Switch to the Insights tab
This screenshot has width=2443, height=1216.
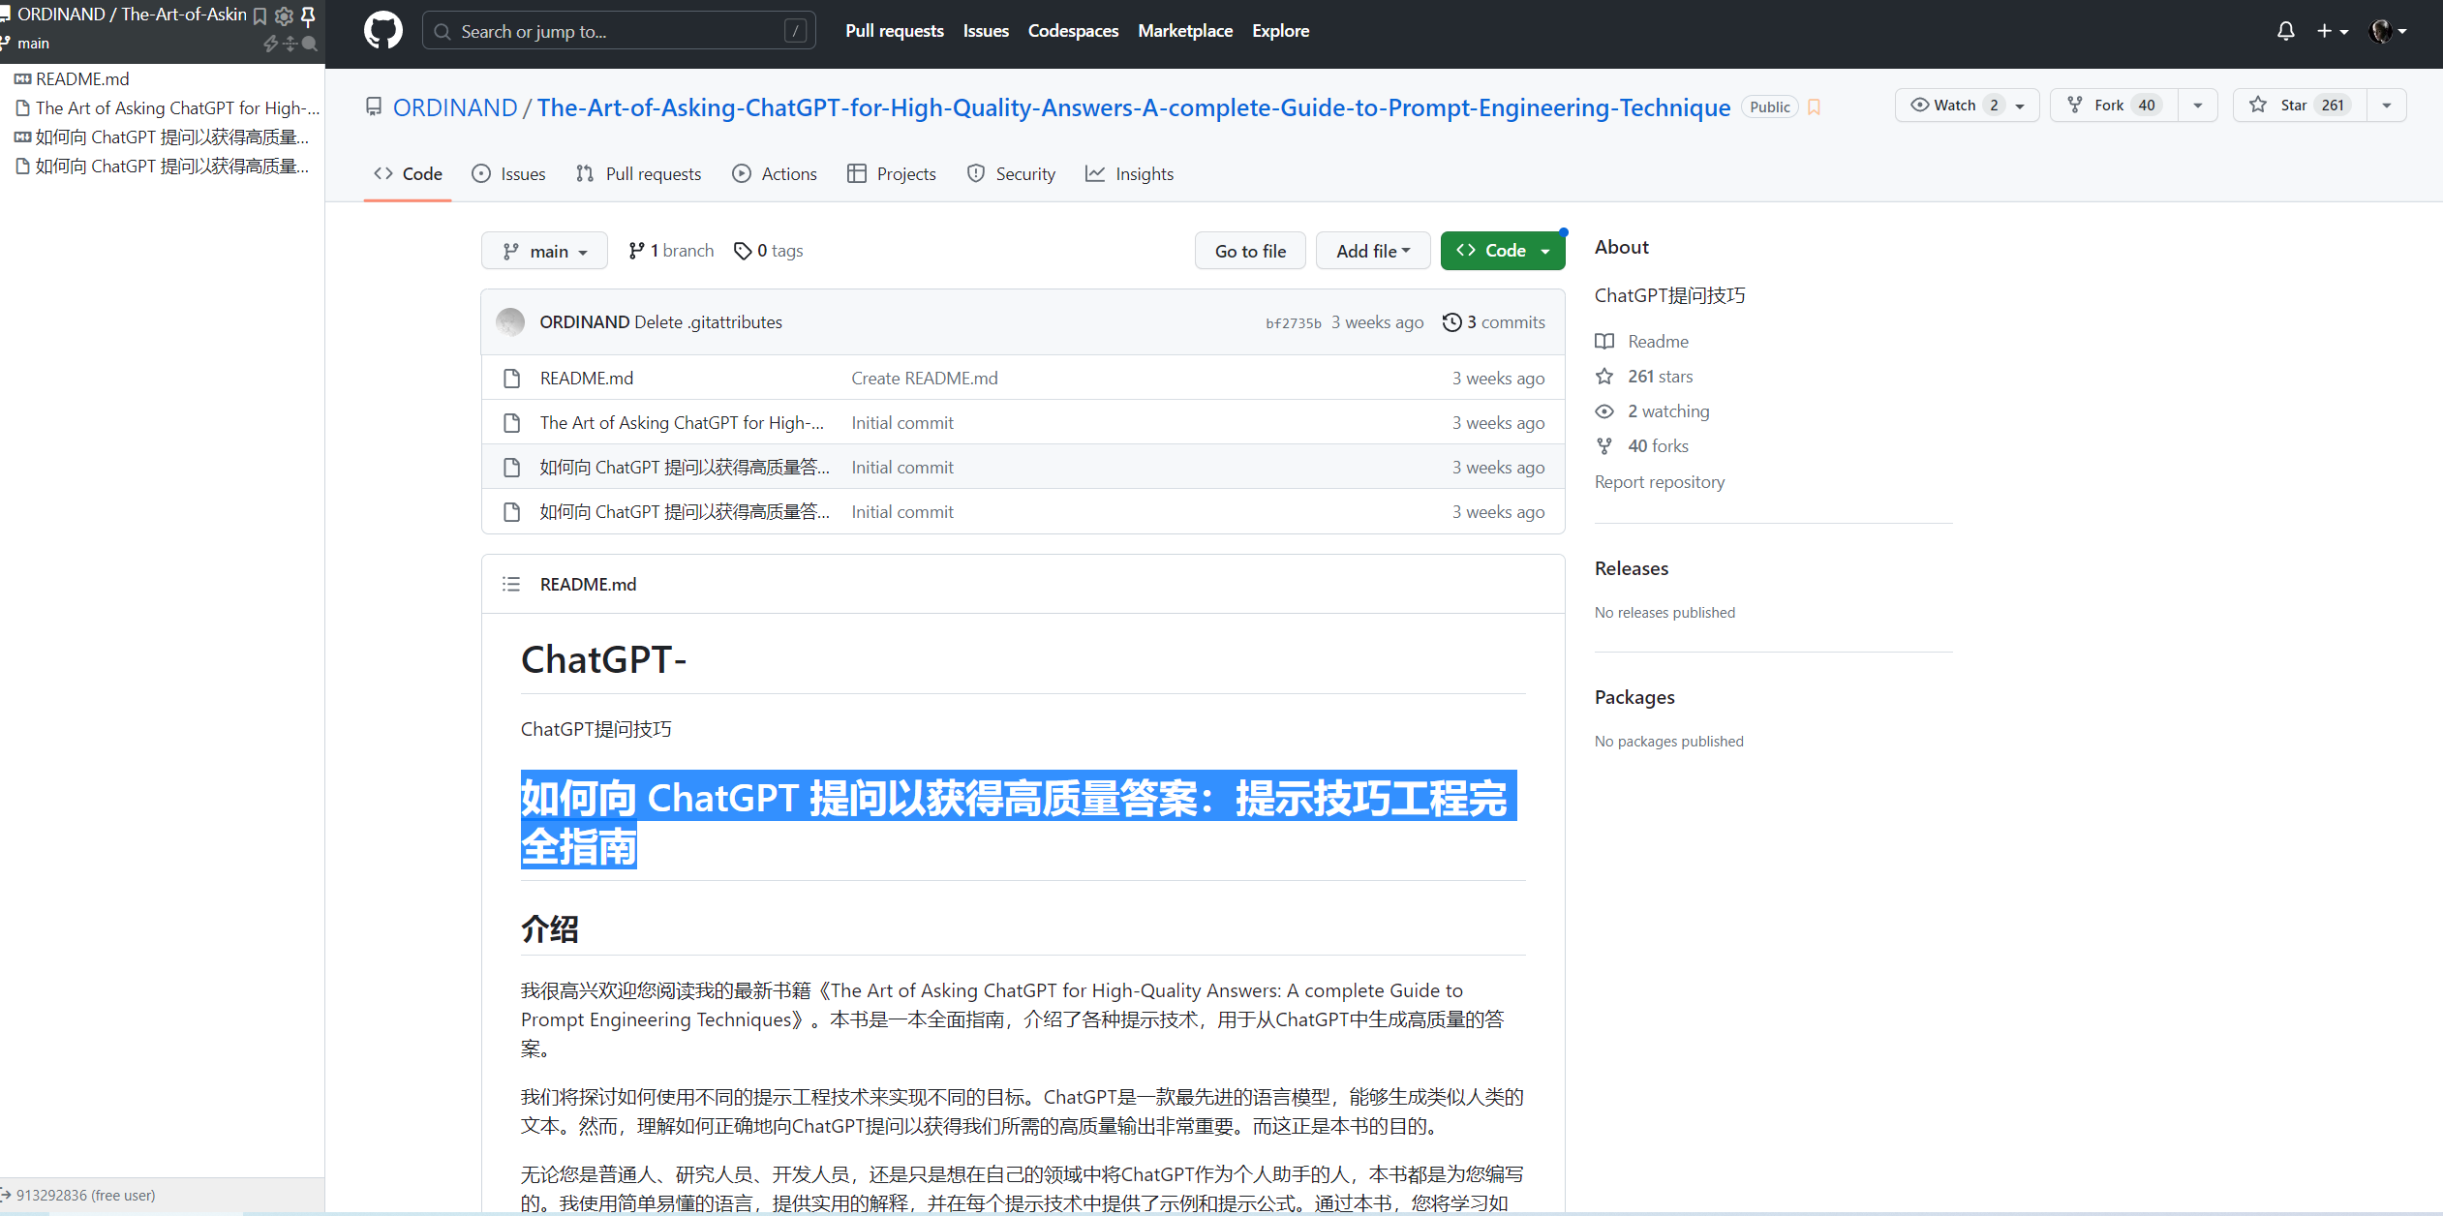click(x=1129, y=174)
